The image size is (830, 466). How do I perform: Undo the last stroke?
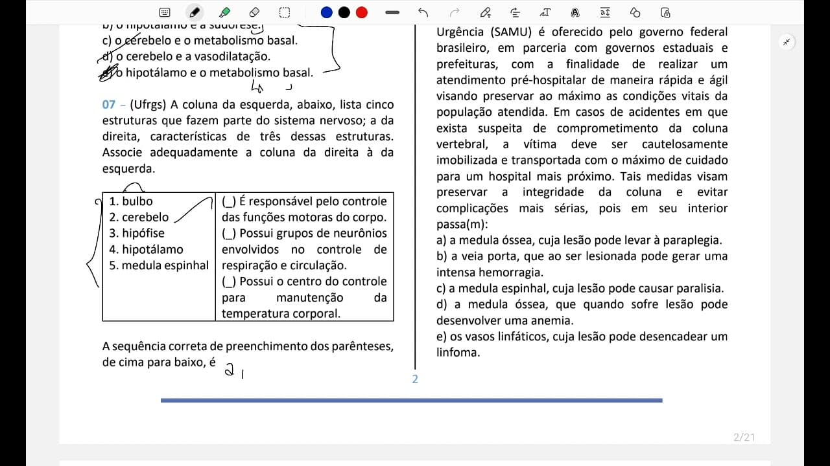(x=423, y=12)
